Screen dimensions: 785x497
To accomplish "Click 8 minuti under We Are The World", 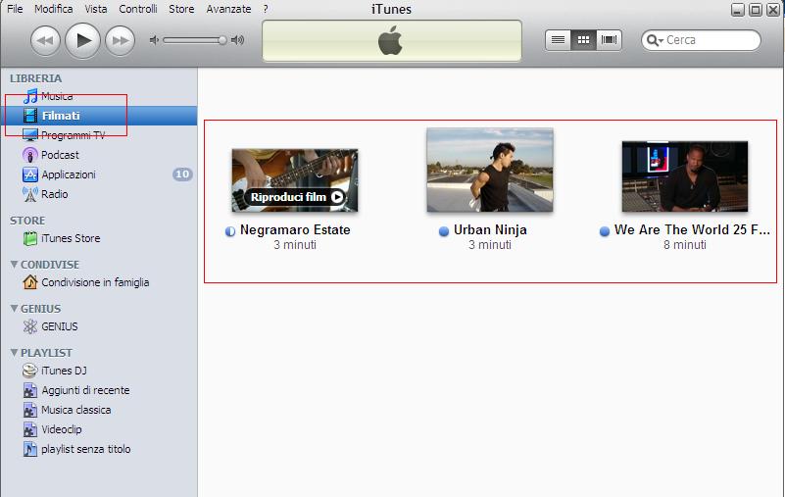I will (685, 245).
